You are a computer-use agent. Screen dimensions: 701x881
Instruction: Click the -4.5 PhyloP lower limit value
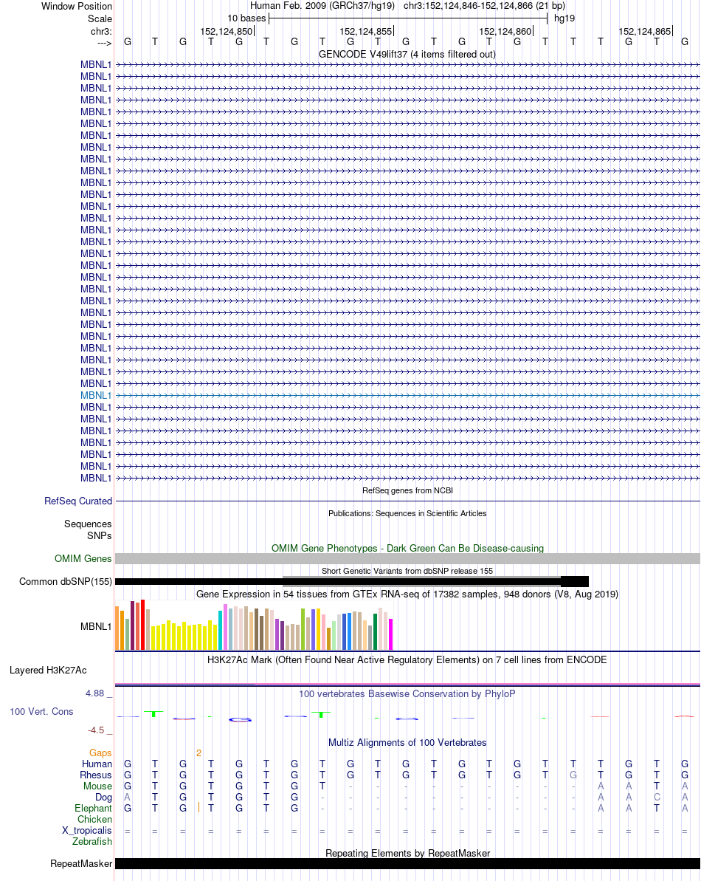(x=96, y=730)
